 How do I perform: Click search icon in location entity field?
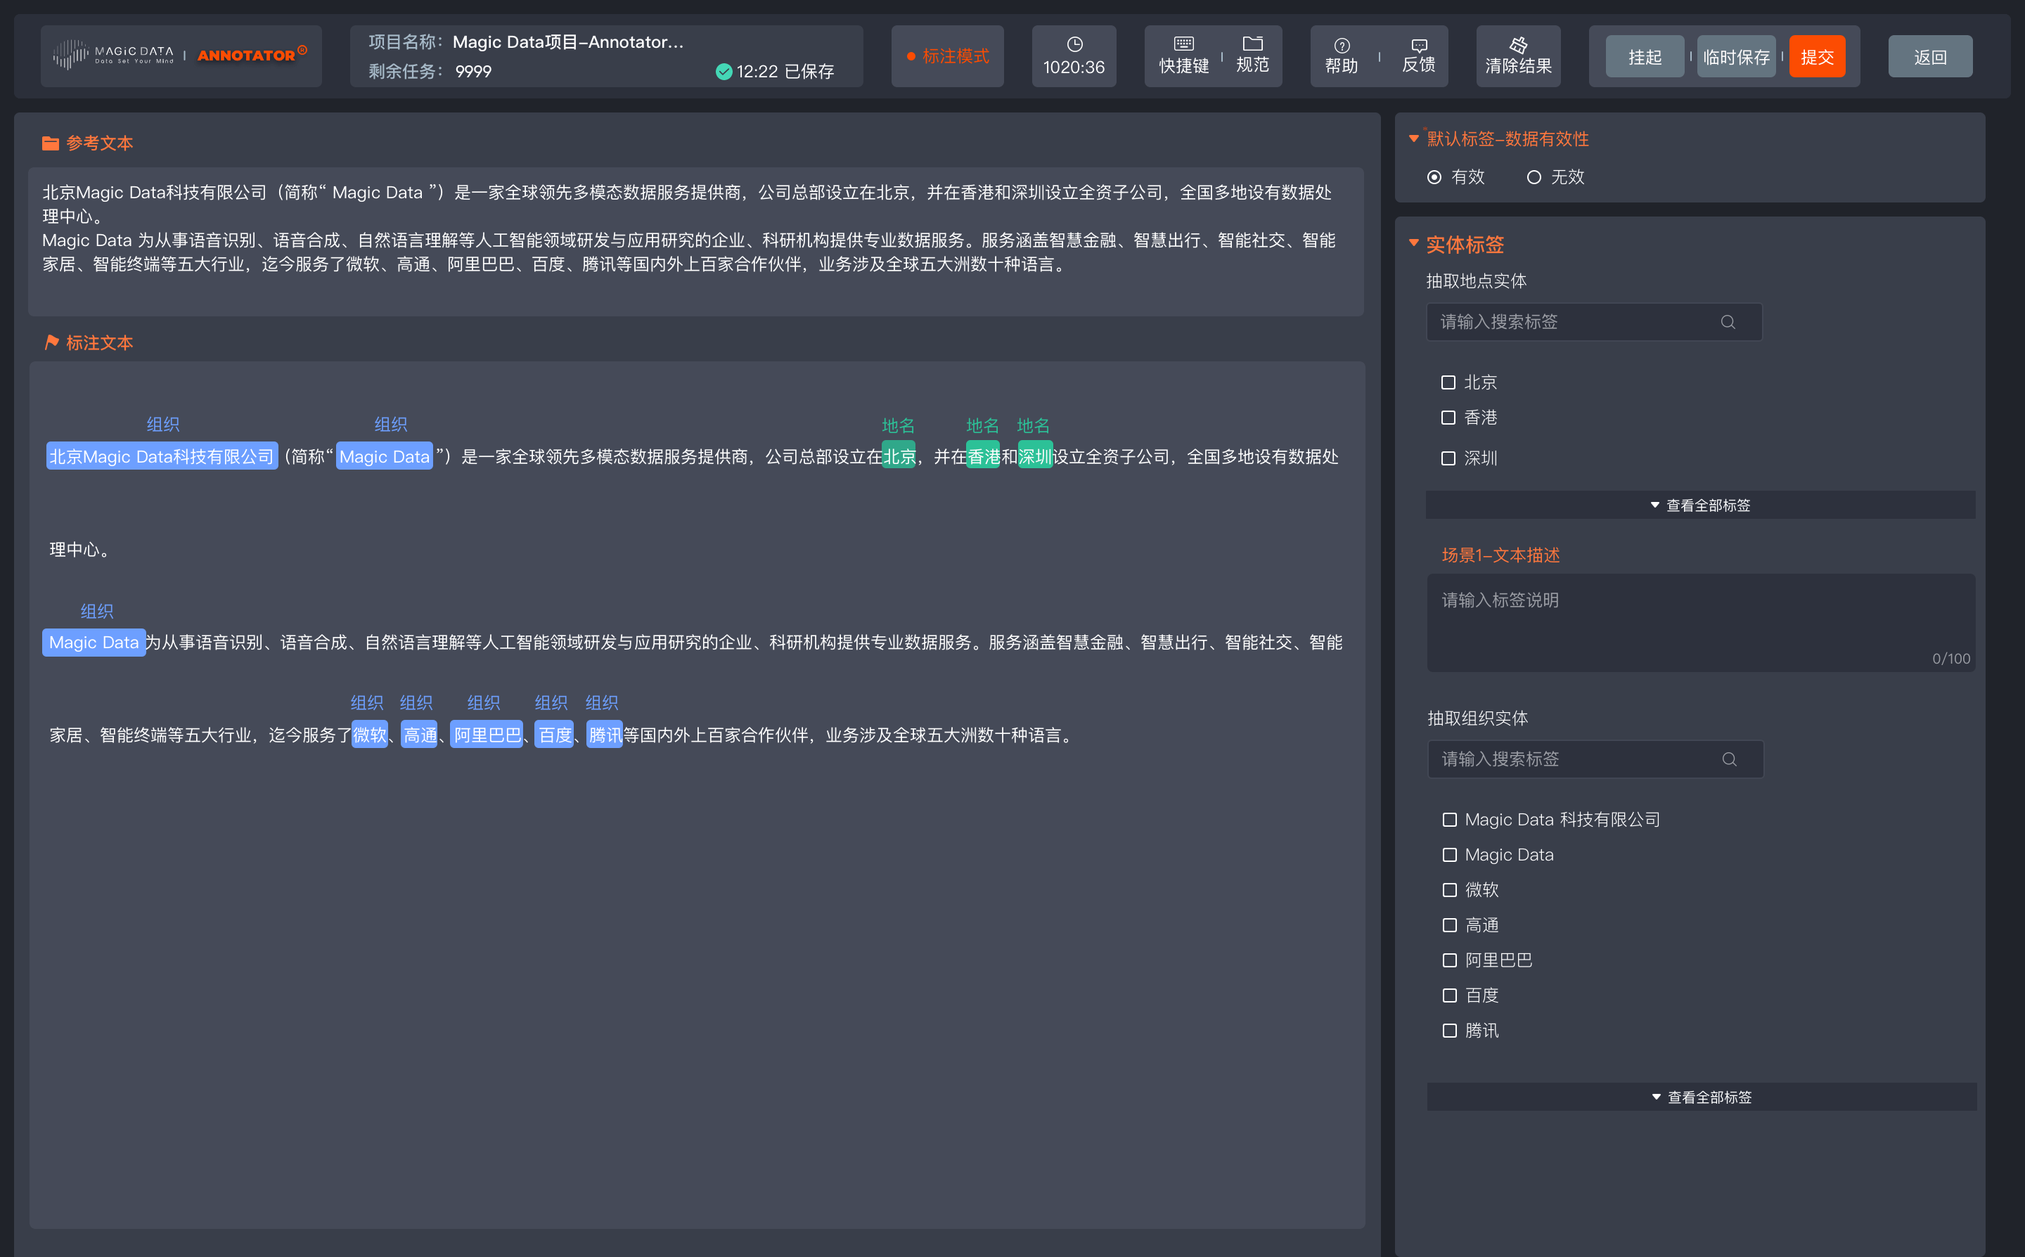pyautogui.click(x=1728, y=323)
